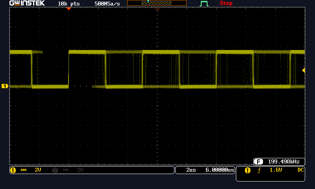The width and height of the screenshot is (315, 189).
Task: Click the yellow channel 1 trigger source icon
Action: (x=248, y=170)
